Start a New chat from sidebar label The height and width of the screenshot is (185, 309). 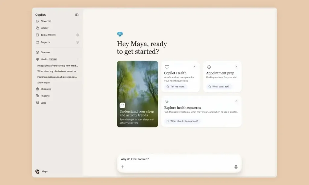coord(46,21)
